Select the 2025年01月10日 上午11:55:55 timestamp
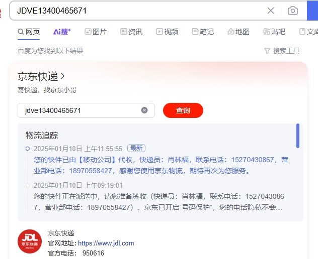Image resolution: width=318 pixels, height=259 pixels. coord(78,149)
